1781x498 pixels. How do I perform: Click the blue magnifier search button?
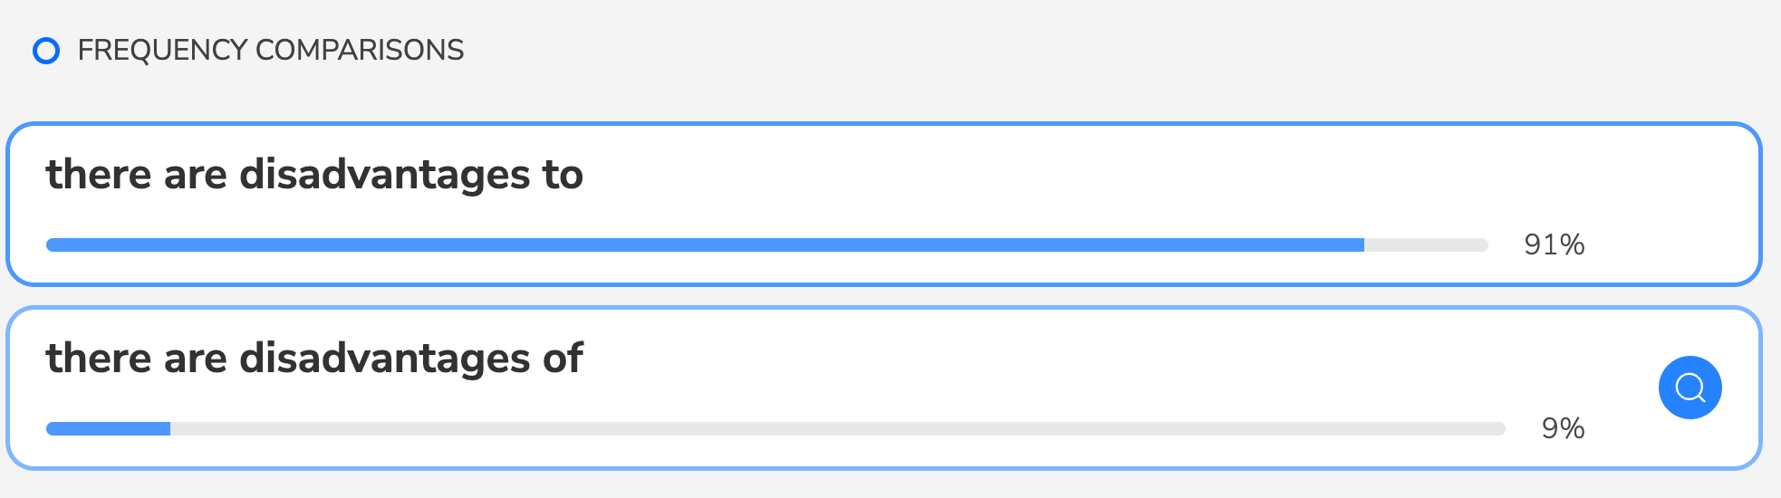coord(1690,388)
